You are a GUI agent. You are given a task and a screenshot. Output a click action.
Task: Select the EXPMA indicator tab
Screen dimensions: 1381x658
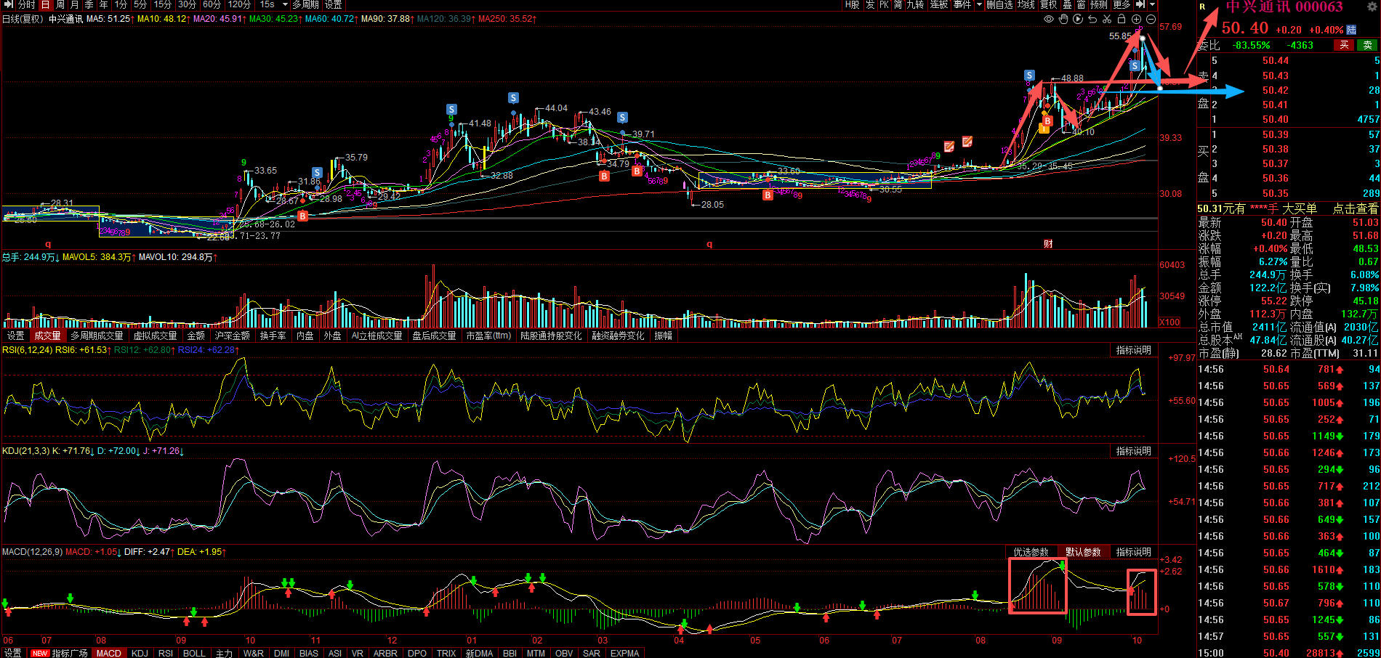[625, 653]
